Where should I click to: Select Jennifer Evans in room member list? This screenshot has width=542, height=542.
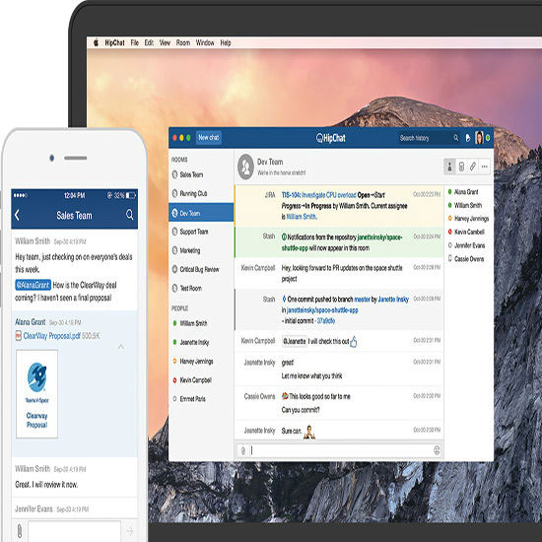click(467, 245)
